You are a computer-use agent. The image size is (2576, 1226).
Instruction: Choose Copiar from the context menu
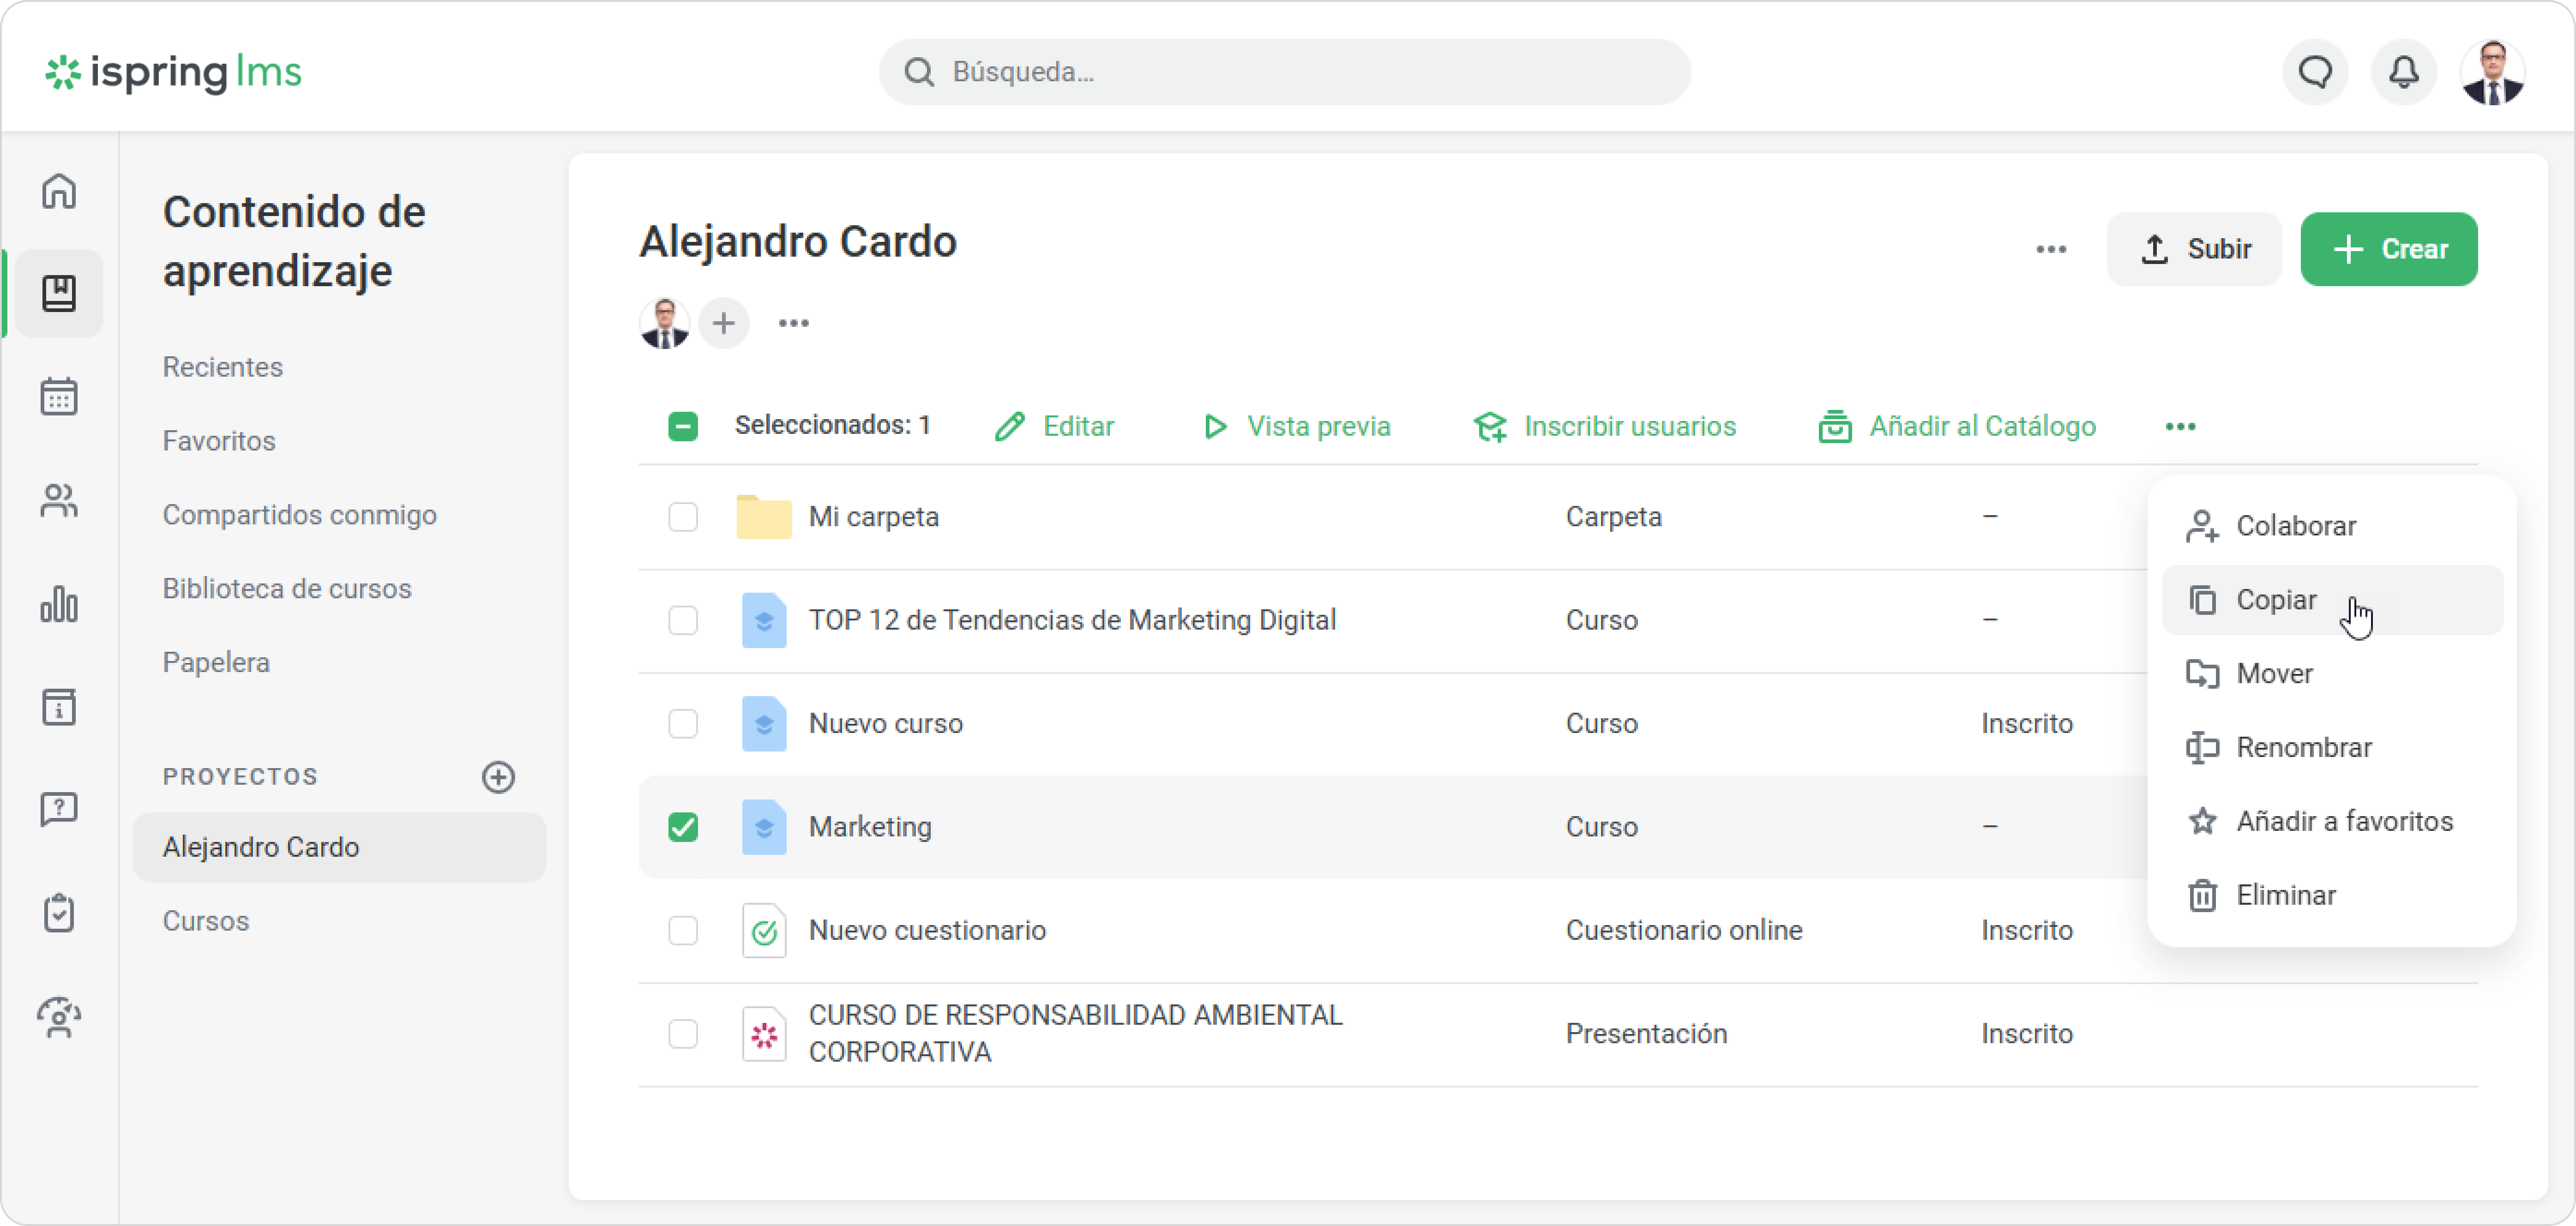pos(2276,600)
